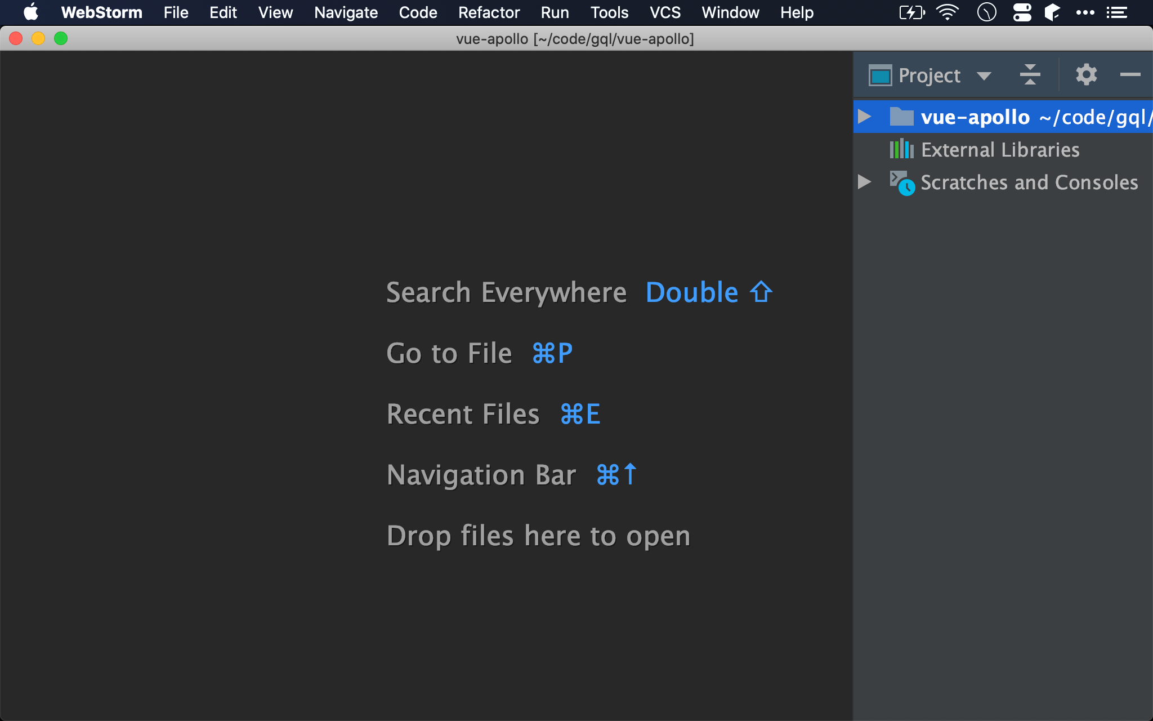Open the Refactor menu

tap(489, 12)
